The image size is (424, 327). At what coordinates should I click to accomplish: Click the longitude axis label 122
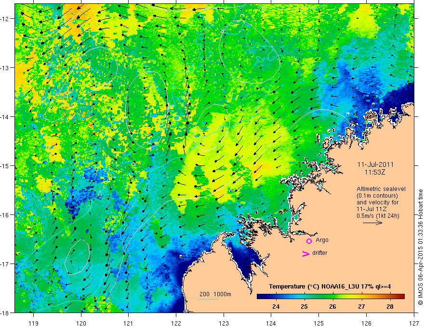[176, 323]
